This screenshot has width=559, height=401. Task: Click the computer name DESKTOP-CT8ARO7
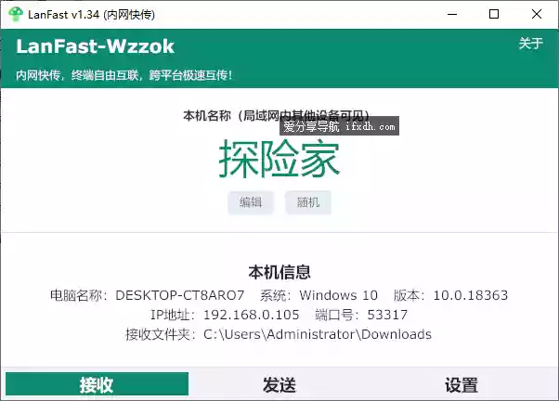tap(180, 295)
